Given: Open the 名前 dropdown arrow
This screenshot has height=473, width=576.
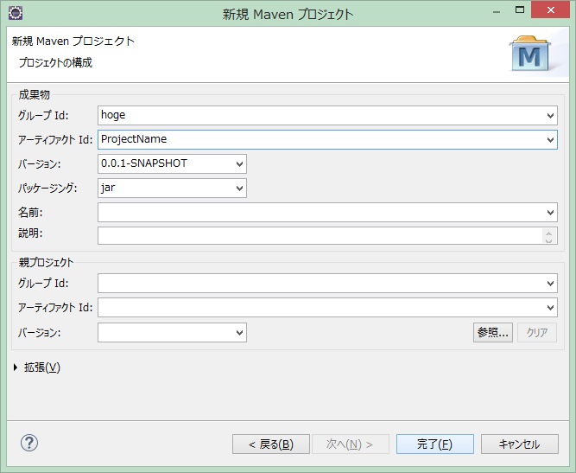Looking at the screenshot, I should [550, 212].
